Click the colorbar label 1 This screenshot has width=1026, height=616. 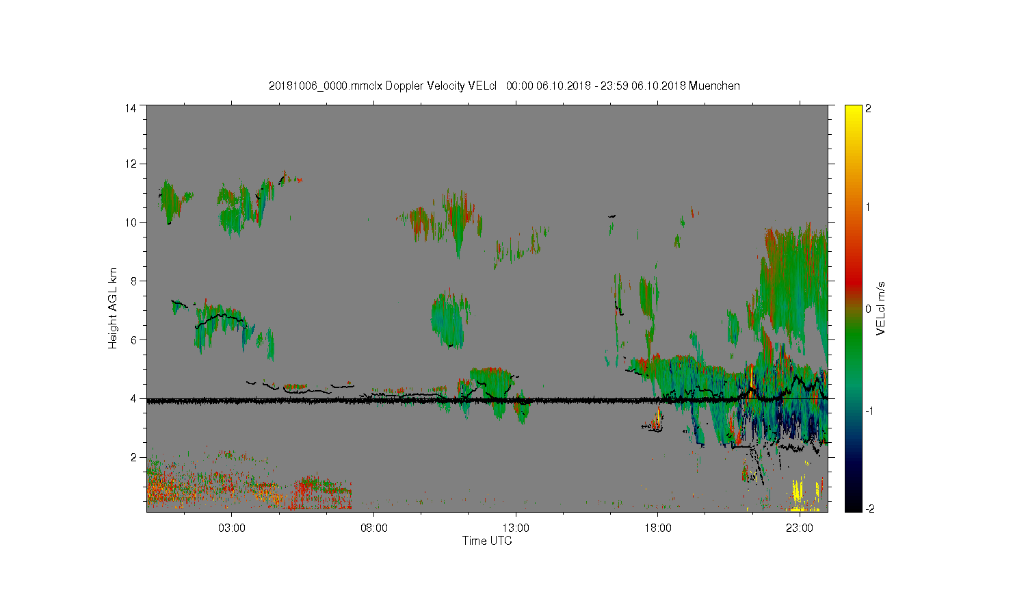click(x=869, y=208)
